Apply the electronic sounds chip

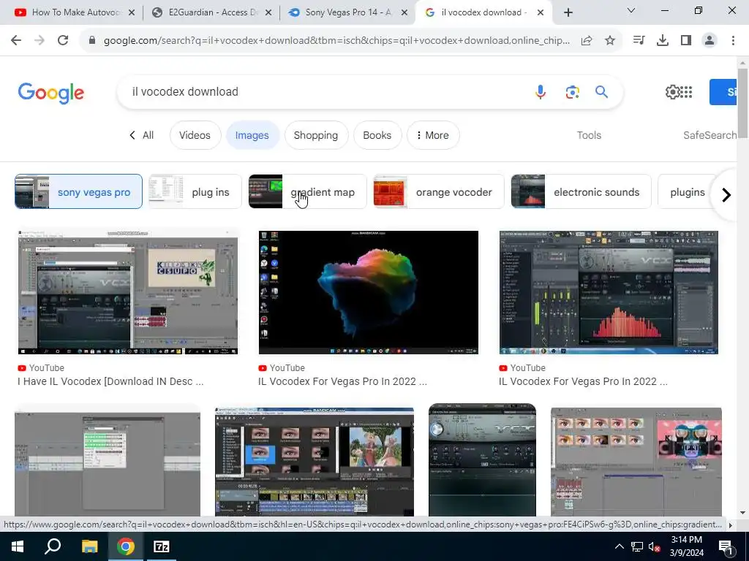(581, 192)
